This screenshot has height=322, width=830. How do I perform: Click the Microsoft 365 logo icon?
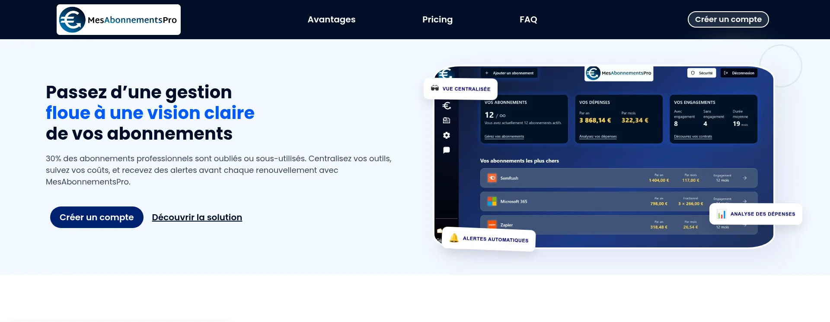pos(492,201)
